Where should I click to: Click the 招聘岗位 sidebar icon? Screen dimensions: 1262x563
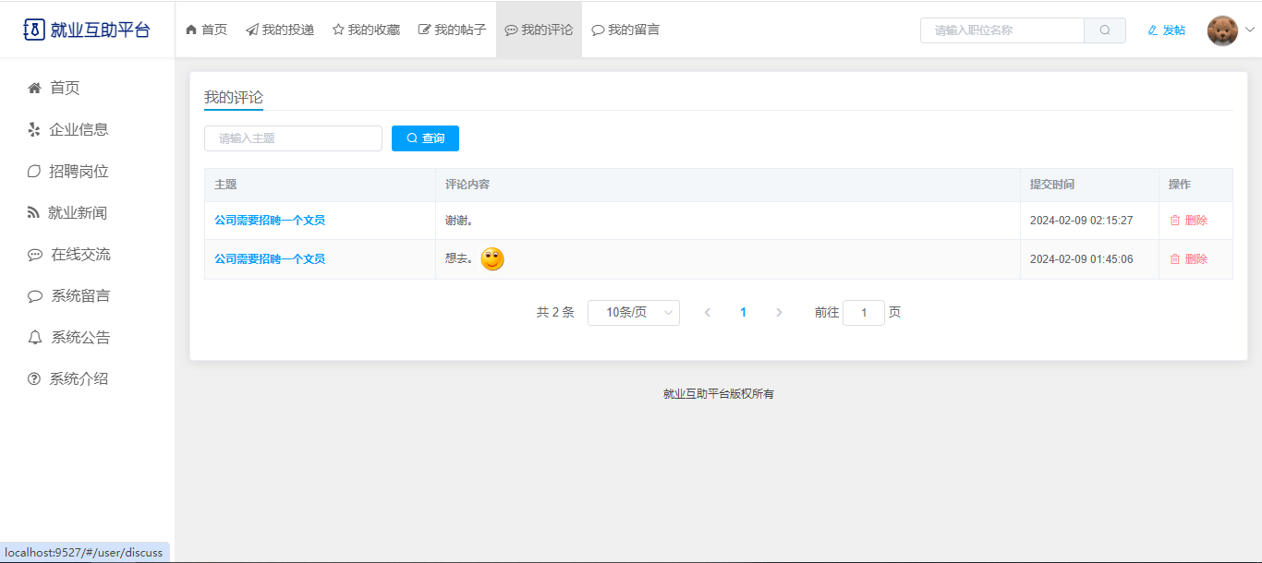pyautogui.click(x=34, y=171)
